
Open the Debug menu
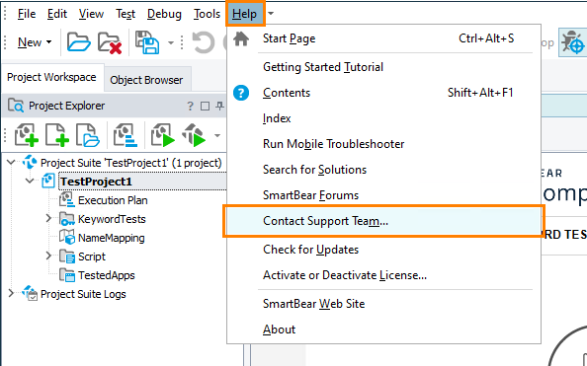coord(164,14)
